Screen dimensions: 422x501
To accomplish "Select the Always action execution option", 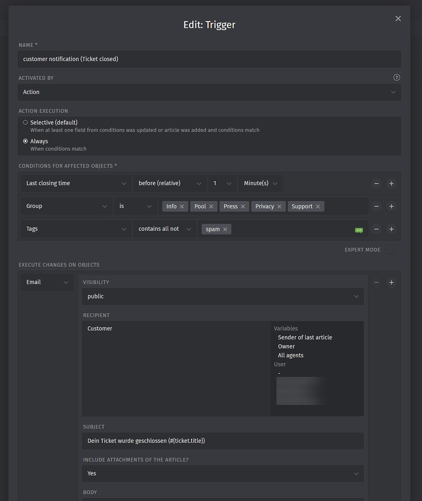I will click(25, 141).
